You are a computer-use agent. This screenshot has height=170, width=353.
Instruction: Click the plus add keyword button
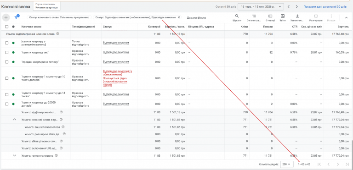6,17
